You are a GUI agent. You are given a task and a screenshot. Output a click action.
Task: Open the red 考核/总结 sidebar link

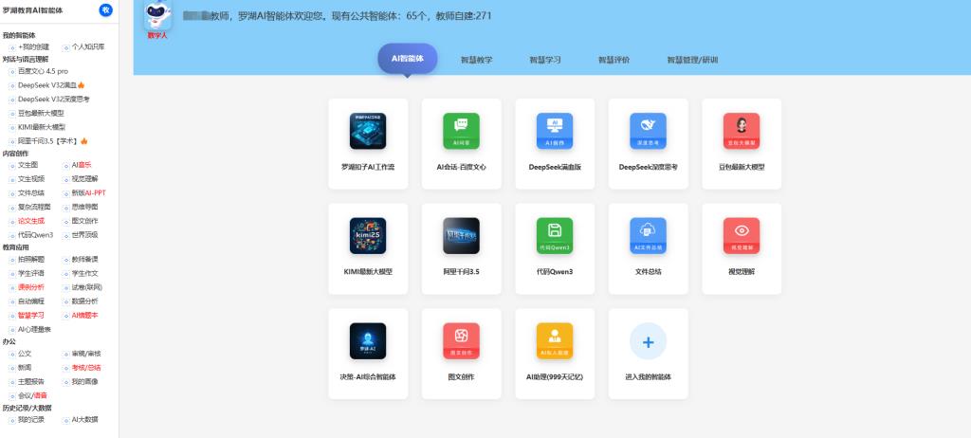coord(85,368)
